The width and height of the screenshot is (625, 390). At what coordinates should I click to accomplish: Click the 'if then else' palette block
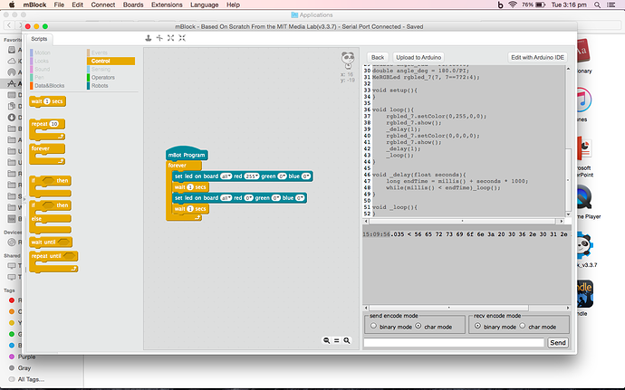point(50,217)
